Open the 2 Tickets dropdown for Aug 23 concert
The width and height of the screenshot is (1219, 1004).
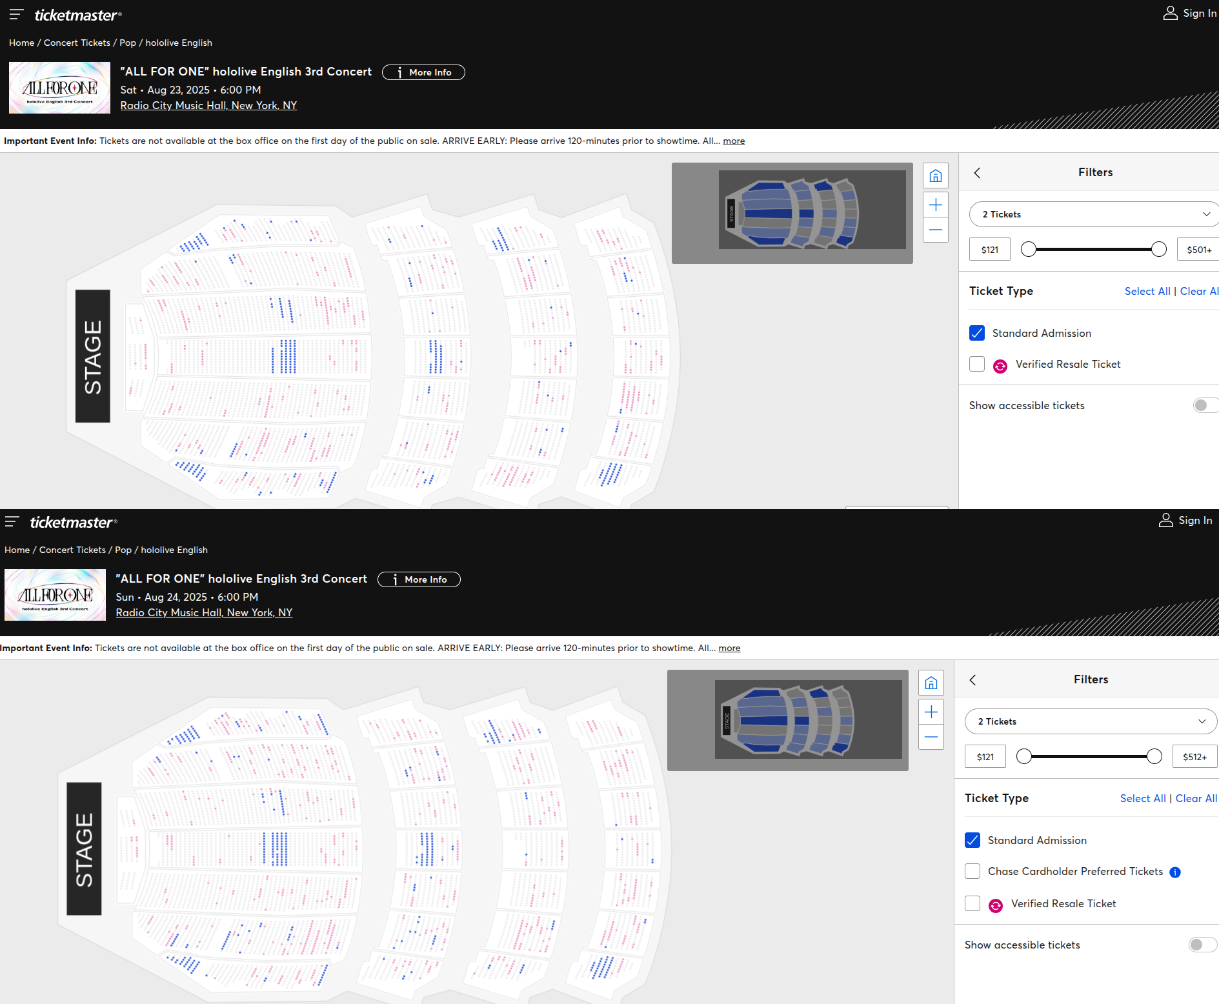click(x=1094, y=214)
